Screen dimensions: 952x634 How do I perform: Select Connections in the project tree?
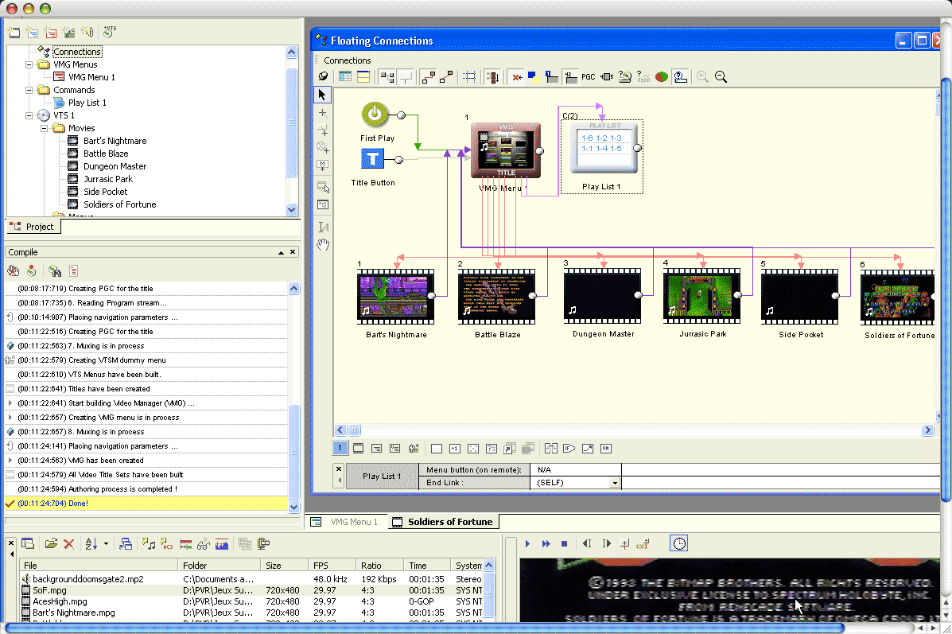77,52
